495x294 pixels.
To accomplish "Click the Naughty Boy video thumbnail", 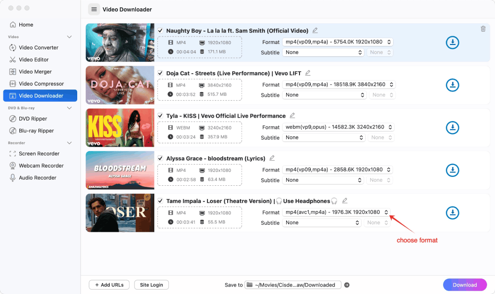I will [120, 42].
